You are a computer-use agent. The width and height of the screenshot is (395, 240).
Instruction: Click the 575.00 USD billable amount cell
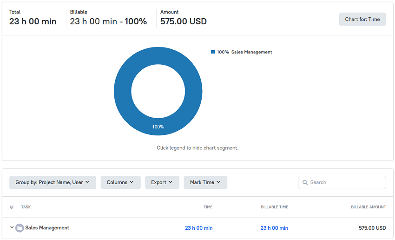tap(372, 228)
